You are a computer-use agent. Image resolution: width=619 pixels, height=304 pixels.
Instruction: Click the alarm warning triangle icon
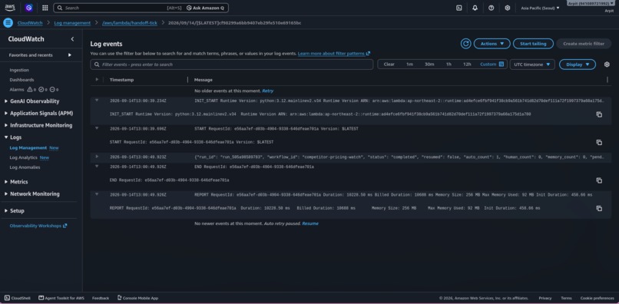tap(30, 90)
